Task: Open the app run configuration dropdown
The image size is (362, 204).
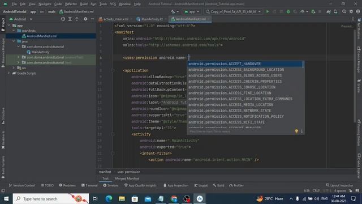Action: coord(192,11)
